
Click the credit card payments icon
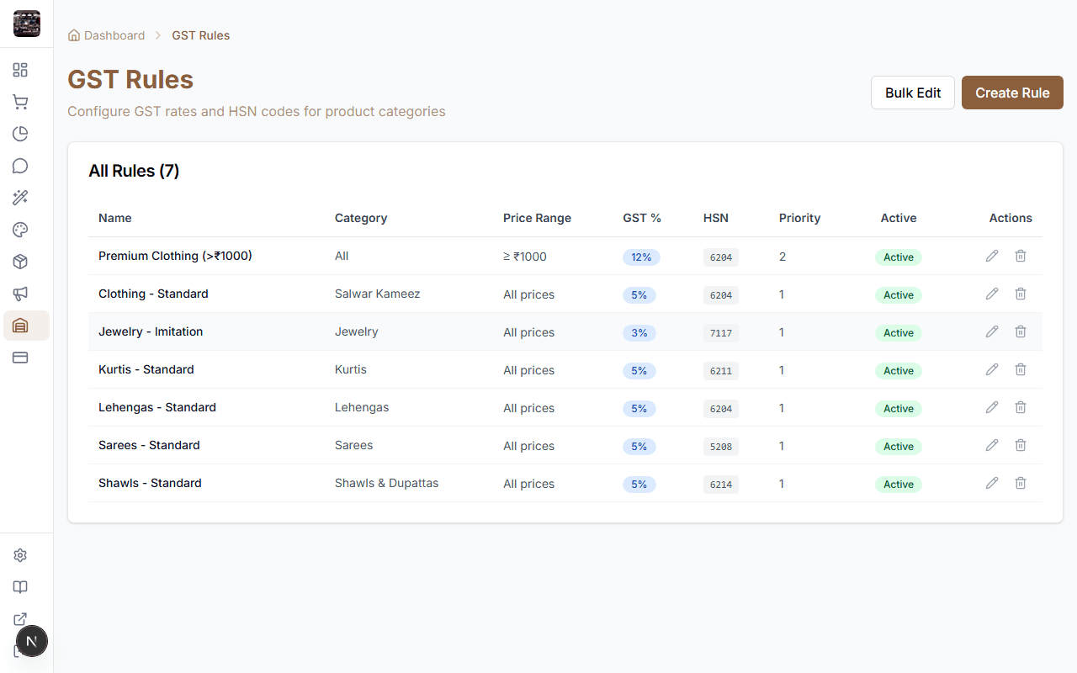coord(20,358)
